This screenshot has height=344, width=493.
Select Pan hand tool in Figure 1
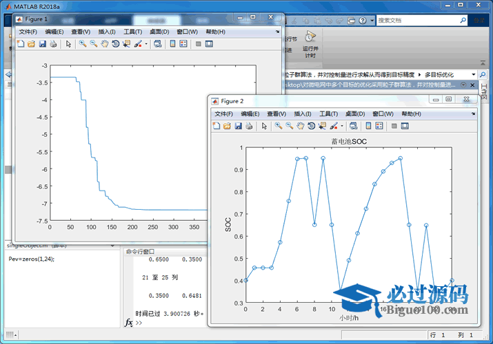[x=104, y=44]
